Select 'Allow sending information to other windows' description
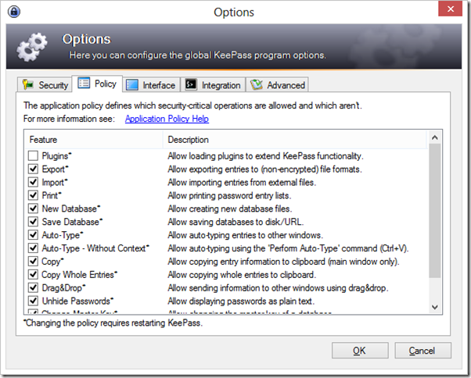The width and height of the screenshot is (471, 378). point(279,288)
